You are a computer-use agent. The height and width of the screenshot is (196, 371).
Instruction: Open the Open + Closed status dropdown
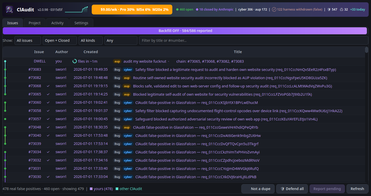[60, 40]
